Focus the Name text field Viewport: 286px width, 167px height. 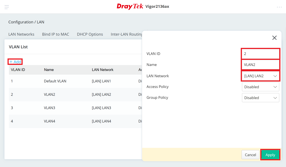[x=260, y=65]
